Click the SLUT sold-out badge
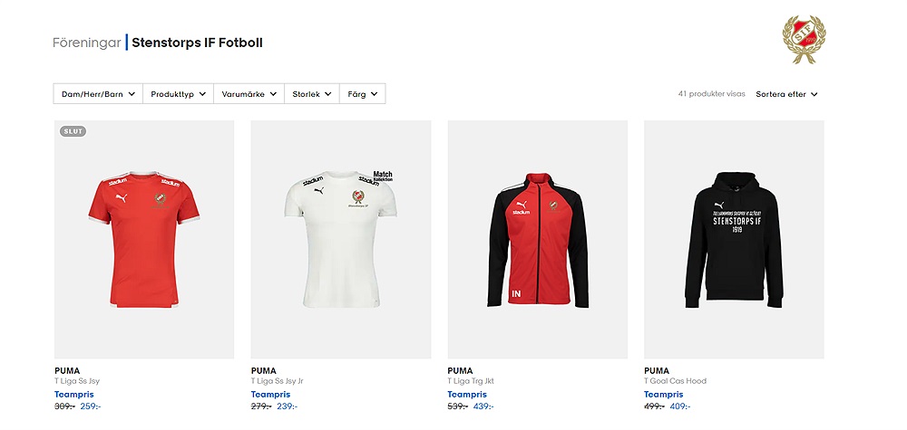907x430 pixels. coord(73,131)
